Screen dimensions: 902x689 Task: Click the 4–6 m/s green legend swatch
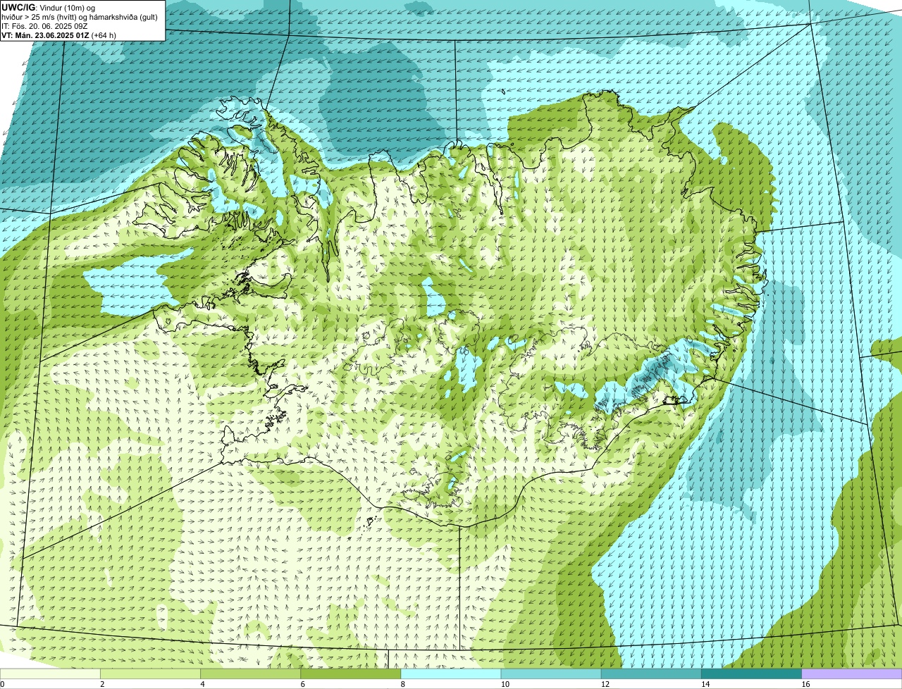pyautogui.click(x=251, y=674)
